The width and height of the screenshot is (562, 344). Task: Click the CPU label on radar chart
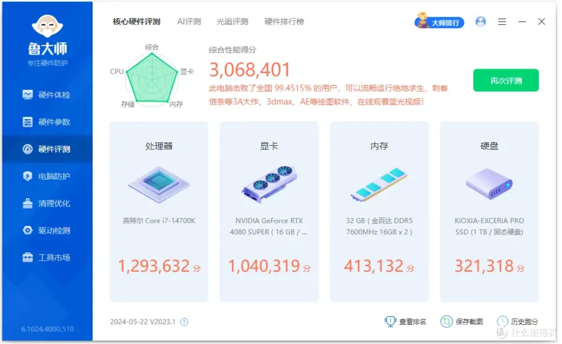[x=117, y=71]
